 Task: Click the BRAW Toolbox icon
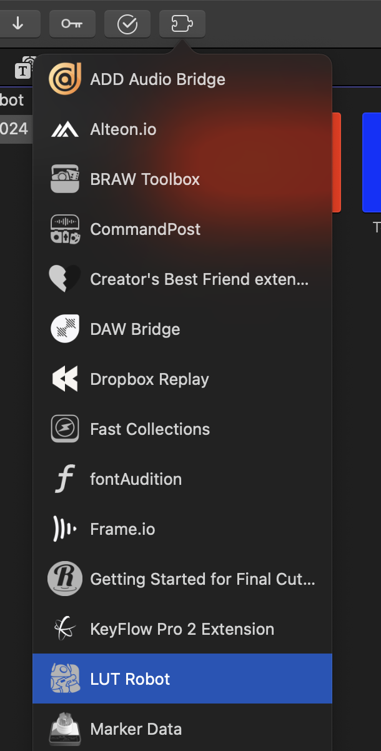coord(65,179)
